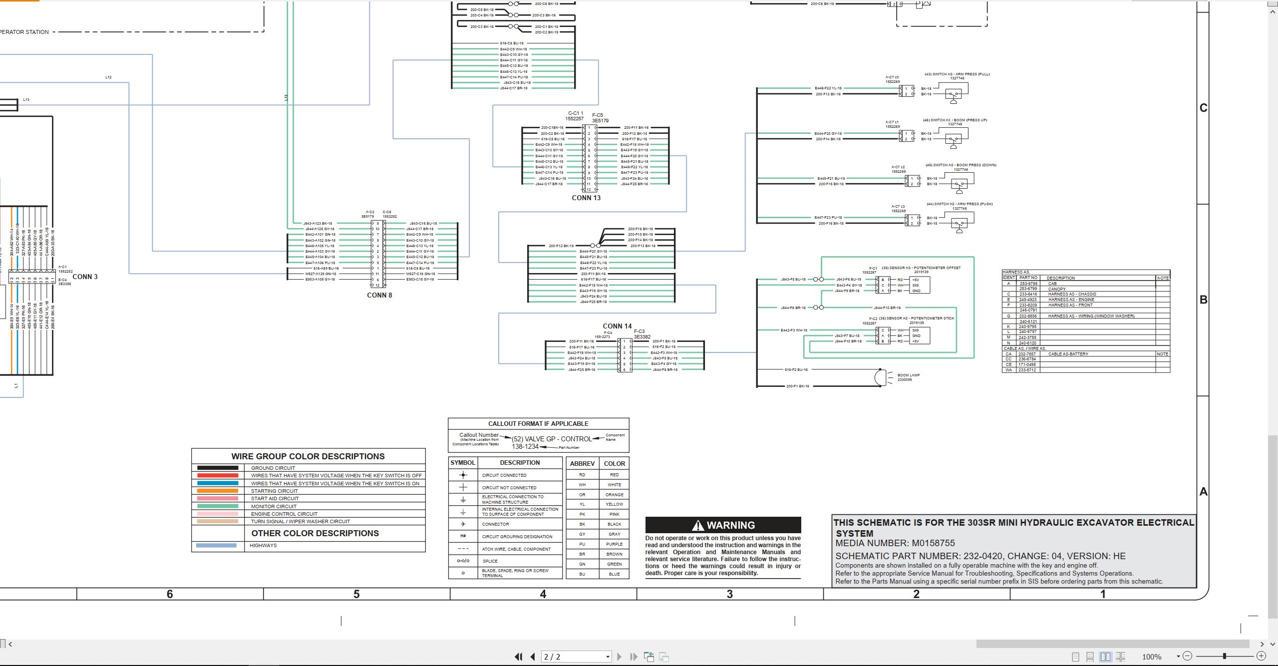Zoom in with the plus button
Viewport: 1278px width, 666px height.
coord(1261,656)
